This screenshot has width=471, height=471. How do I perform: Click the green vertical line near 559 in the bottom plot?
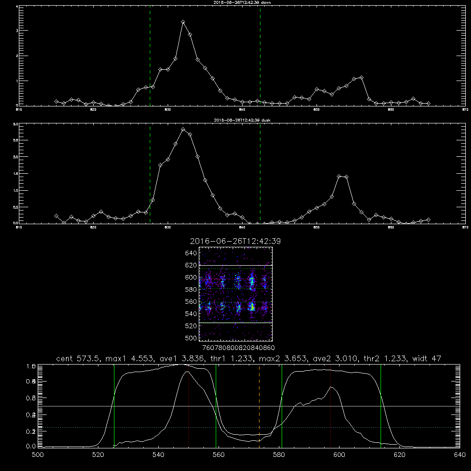[x=216, y=406]
